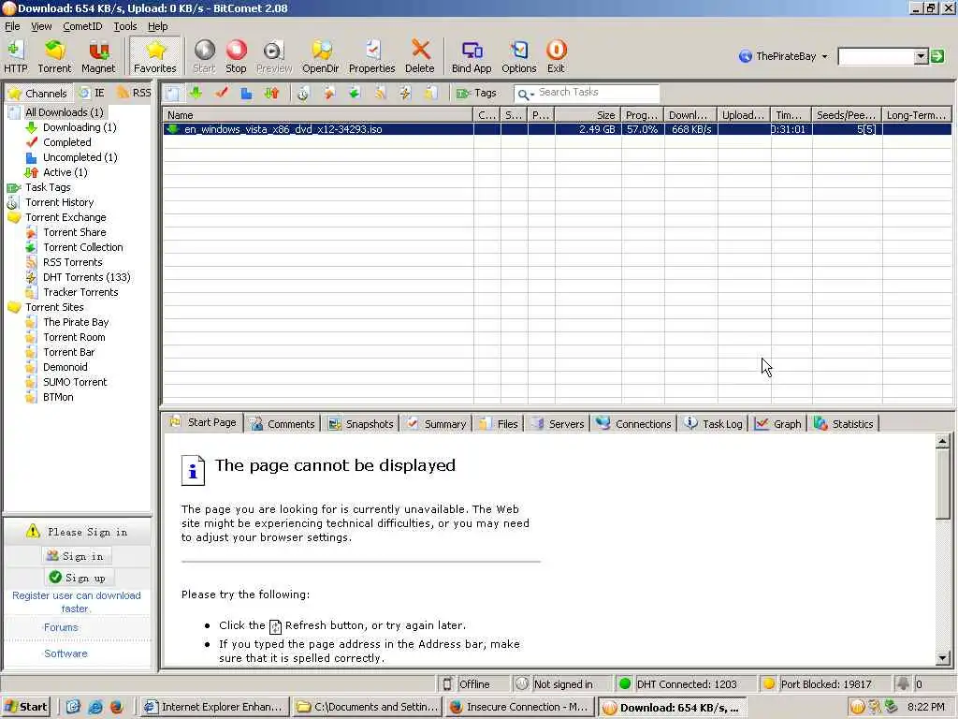Open the download folder with OpenDir
The image size is (958, 719).
pos(321,56)
